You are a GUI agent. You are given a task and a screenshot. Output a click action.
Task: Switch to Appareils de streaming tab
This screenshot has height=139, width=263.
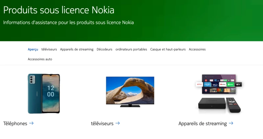(x=77, y=50)
